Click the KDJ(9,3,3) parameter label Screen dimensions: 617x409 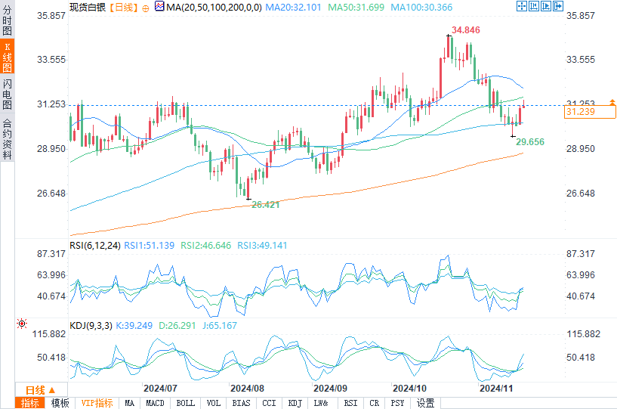[x=91, y=326]
